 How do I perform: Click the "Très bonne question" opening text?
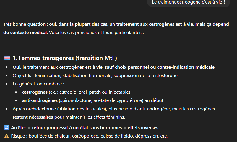click(x=24, y=24)
